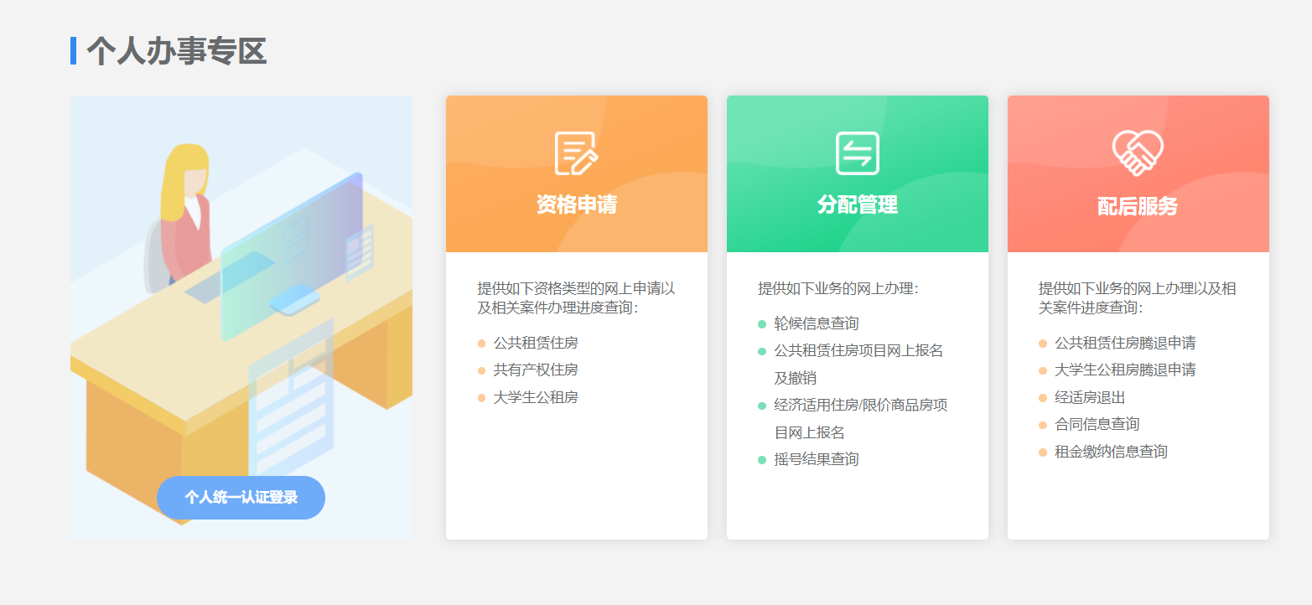Open the 资格申请 card heading
The image size is (1312, 605).
[577, 204]
